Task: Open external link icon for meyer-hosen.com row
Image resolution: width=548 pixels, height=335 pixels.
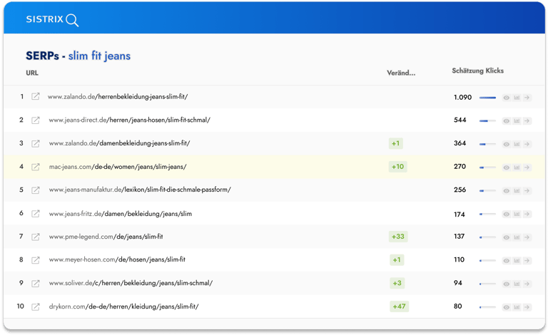Action: click(x=35, y=260)
